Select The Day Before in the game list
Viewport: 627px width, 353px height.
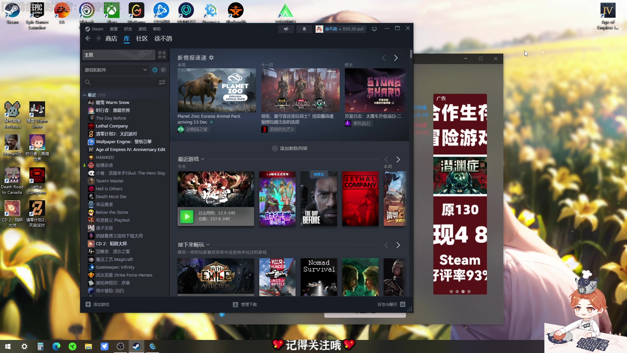click(111, 118)
